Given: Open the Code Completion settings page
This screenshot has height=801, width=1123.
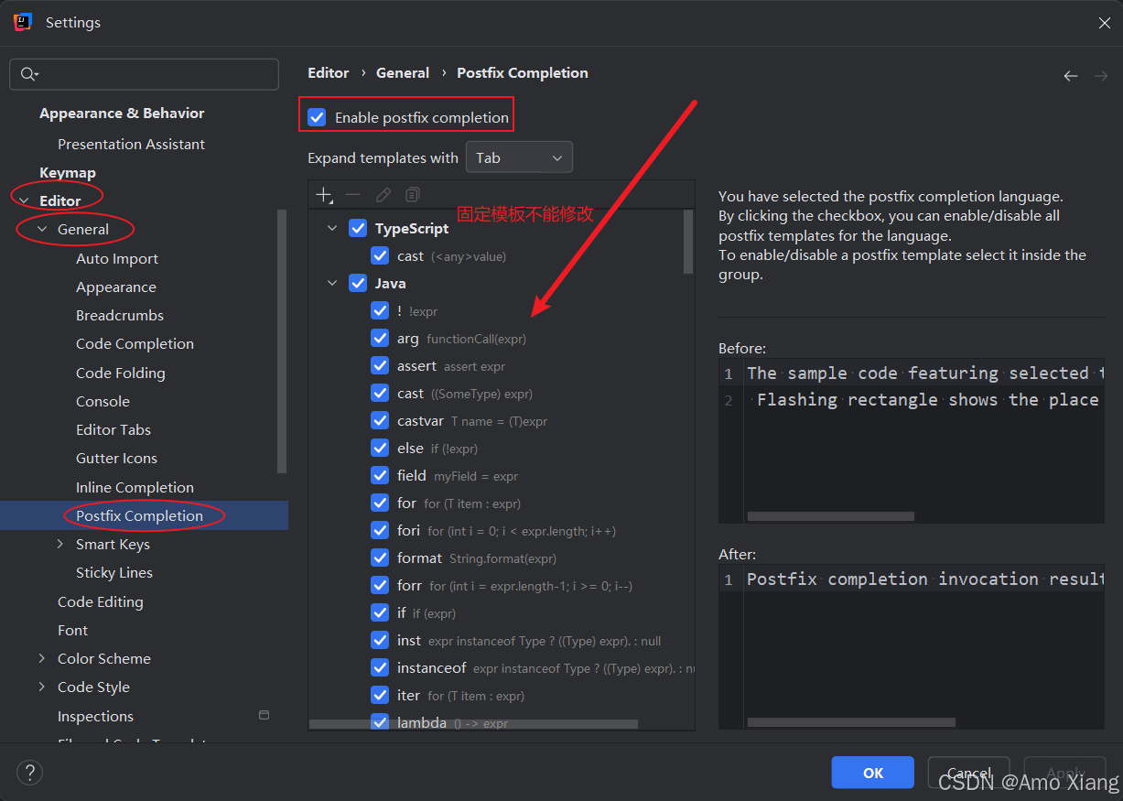Looking at the screenshot, I should [x=135, y=343].
